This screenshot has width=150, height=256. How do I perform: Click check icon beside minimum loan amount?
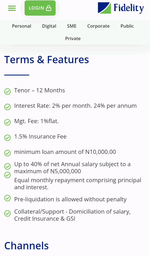pyautogui.click(x=7, y=153)
